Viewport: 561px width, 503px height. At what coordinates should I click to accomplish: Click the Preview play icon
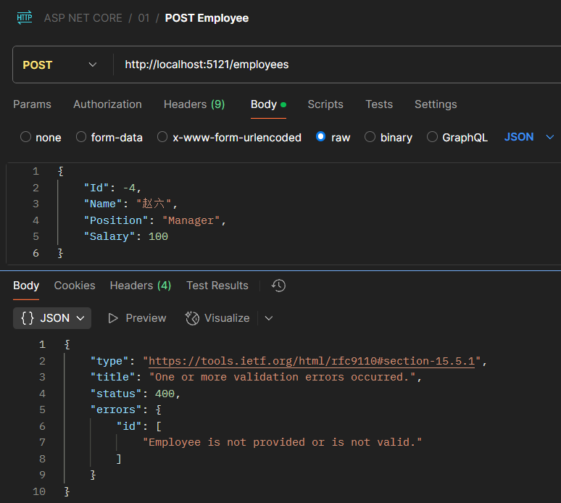click(112, 318)
